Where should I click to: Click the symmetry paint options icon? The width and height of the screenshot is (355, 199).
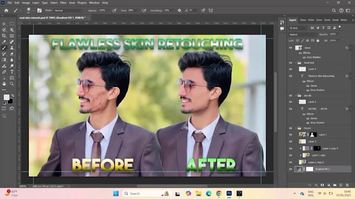click(x=210, y=10)
